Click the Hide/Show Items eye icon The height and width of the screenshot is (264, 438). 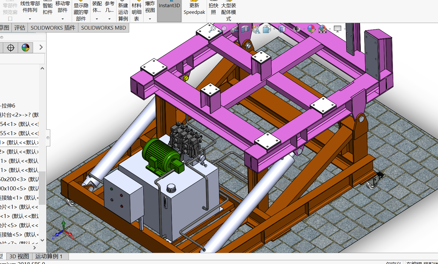(296, 29)
